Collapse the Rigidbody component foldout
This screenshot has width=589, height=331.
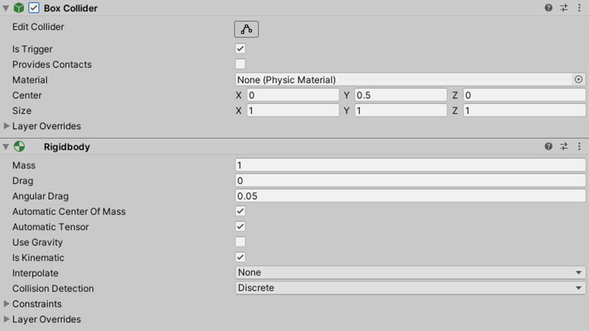[6, 147]
